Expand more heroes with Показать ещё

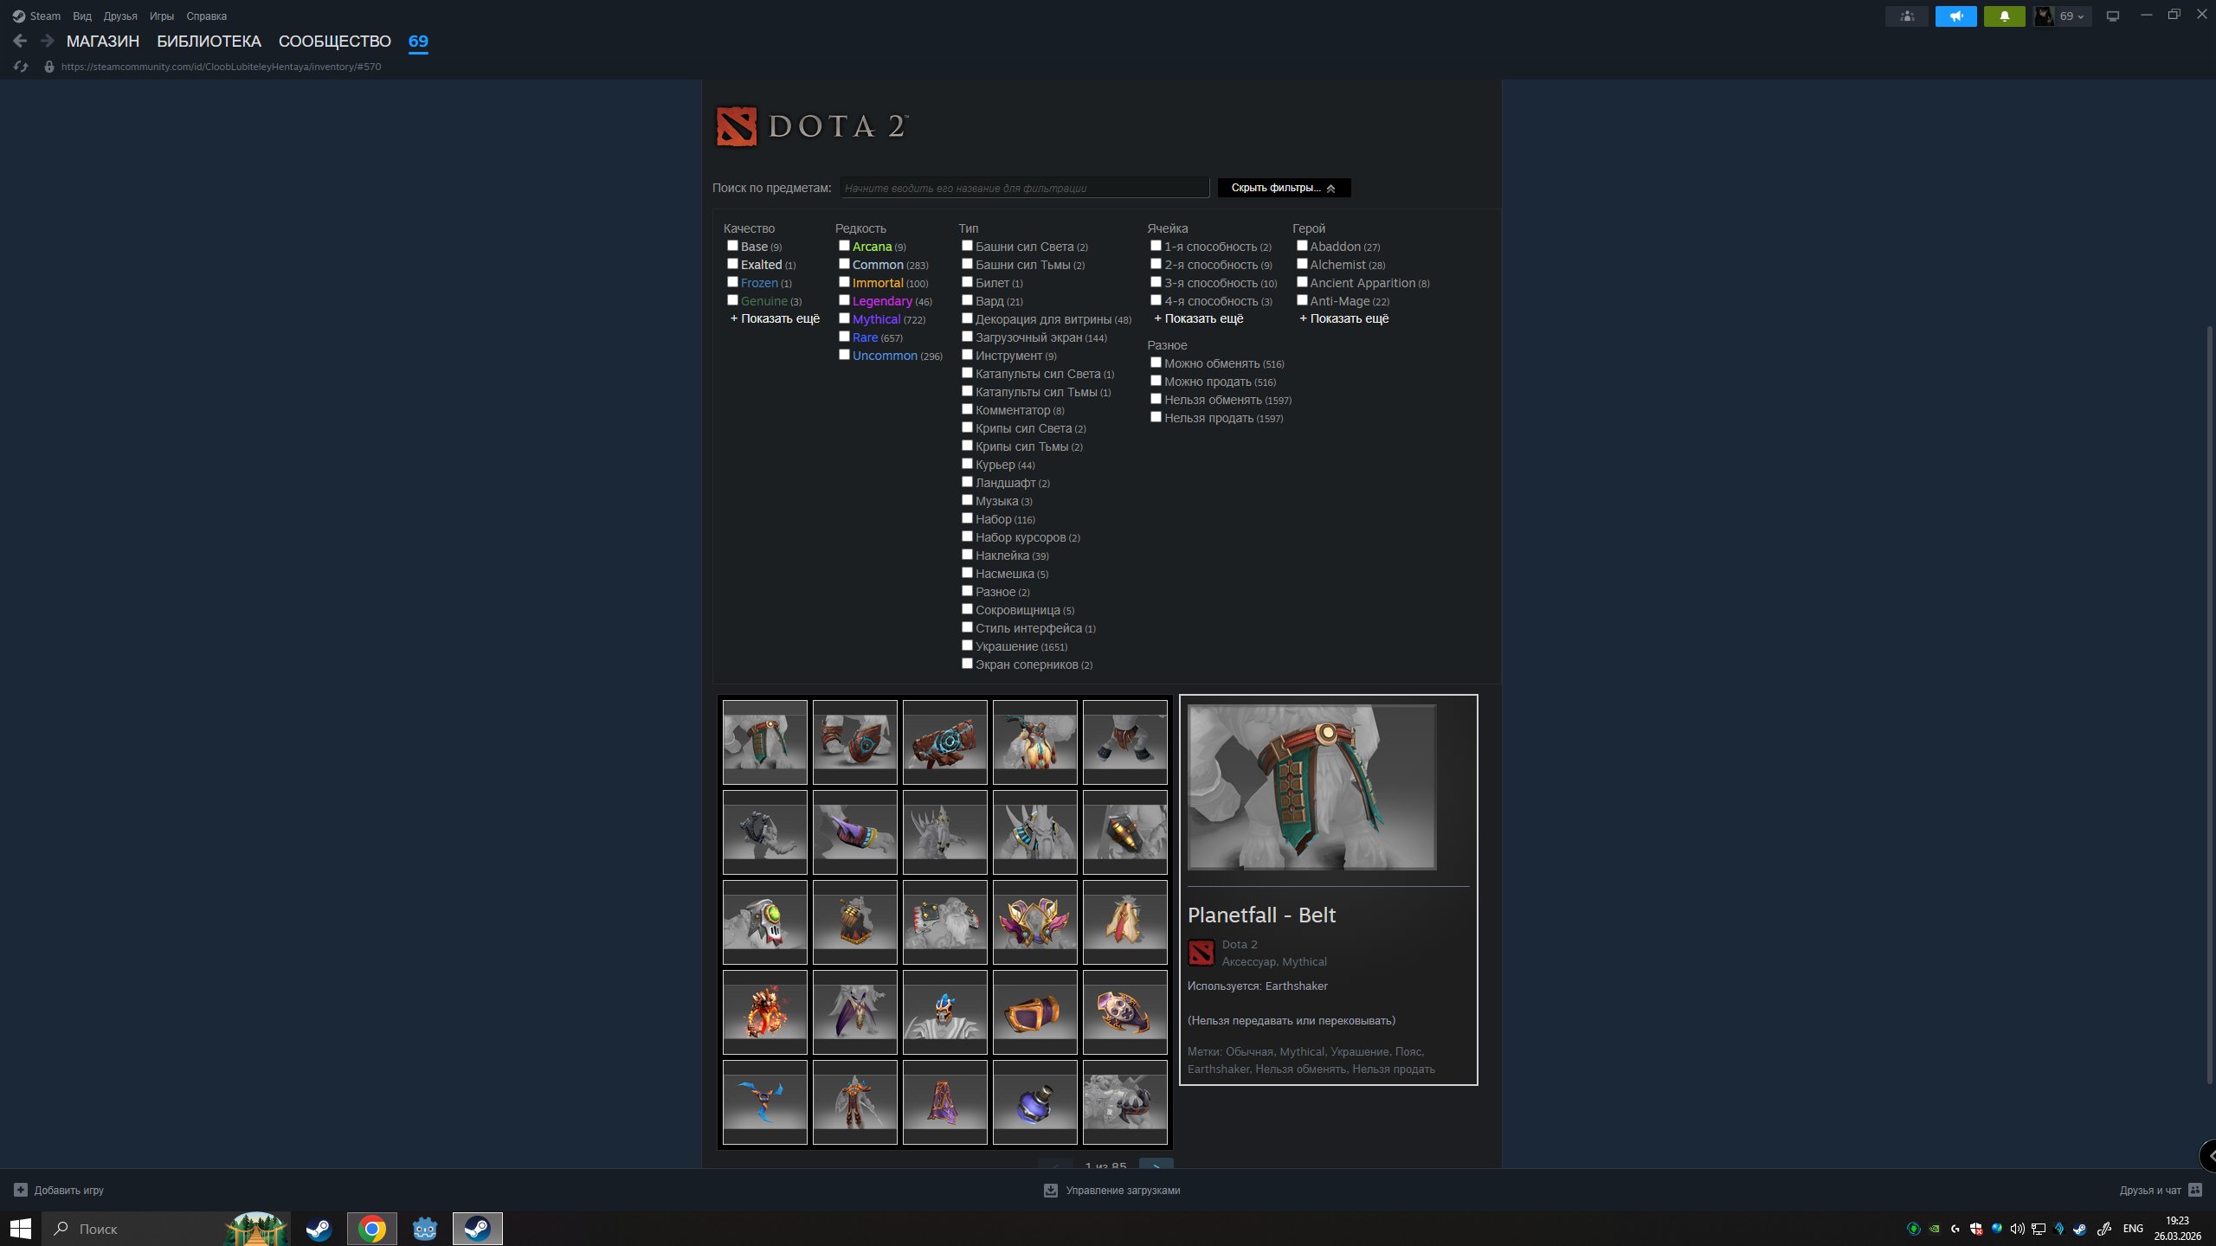click(1343, 318)
